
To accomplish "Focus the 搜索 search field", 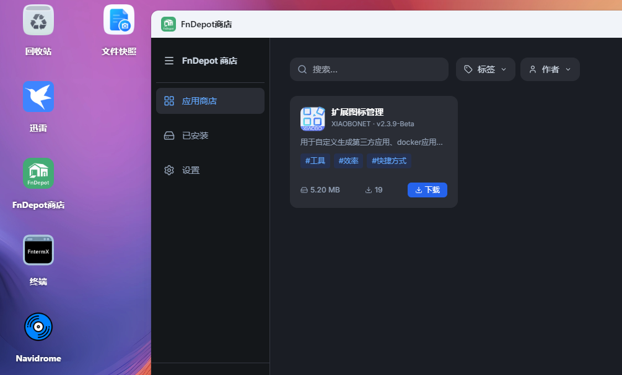I will click(369, 69).
